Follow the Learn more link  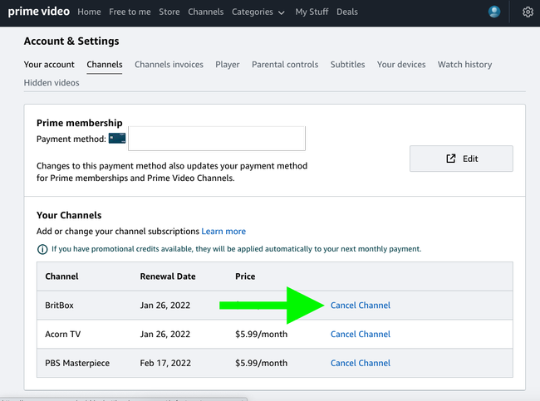(223, 232)
